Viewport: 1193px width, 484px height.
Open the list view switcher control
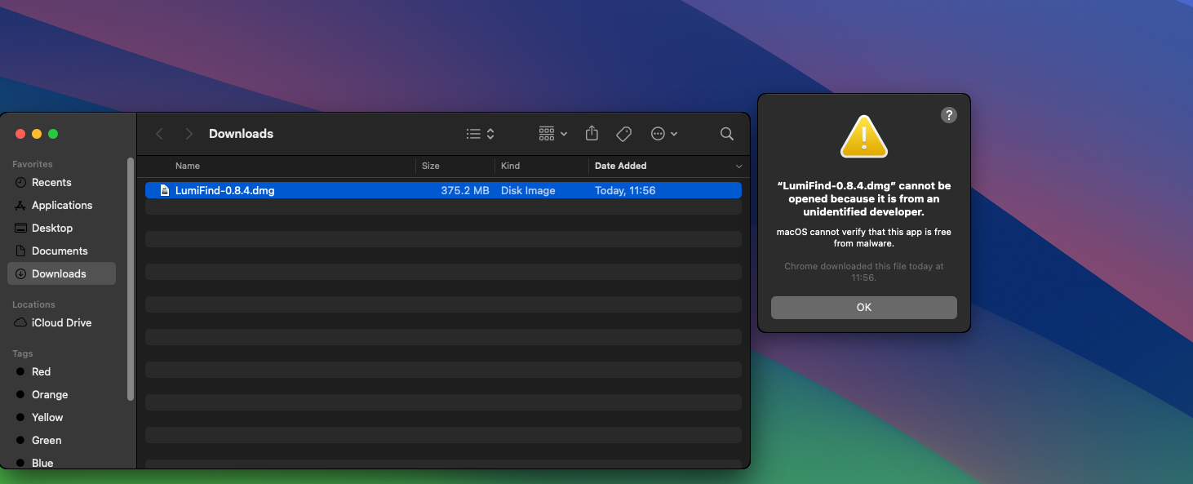pyautogui.click(x=481, y=134)
